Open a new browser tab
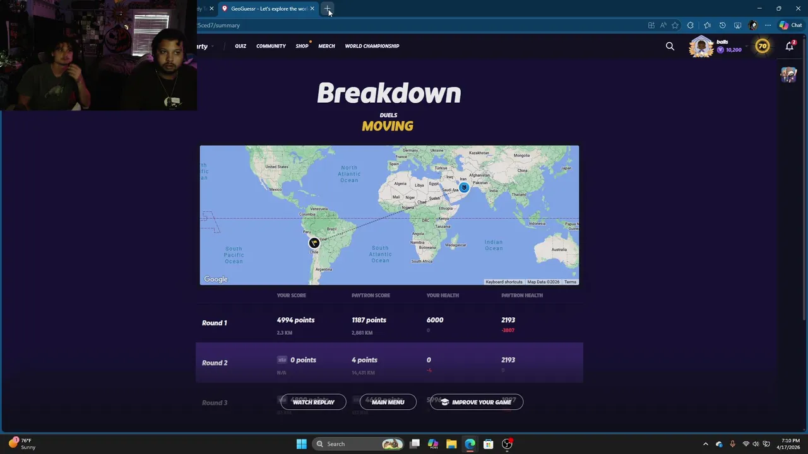This screenshot has height=454, width=808. (328, 9)
